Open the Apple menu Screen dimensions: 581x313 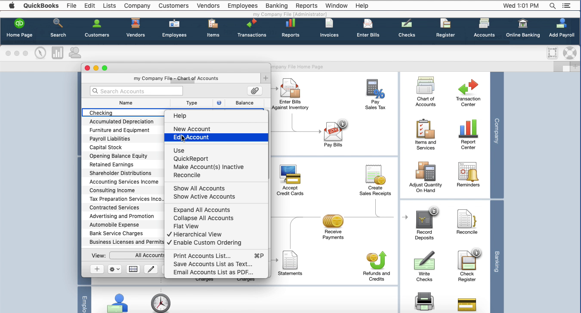pyautogui.click(x=12, y=6)
